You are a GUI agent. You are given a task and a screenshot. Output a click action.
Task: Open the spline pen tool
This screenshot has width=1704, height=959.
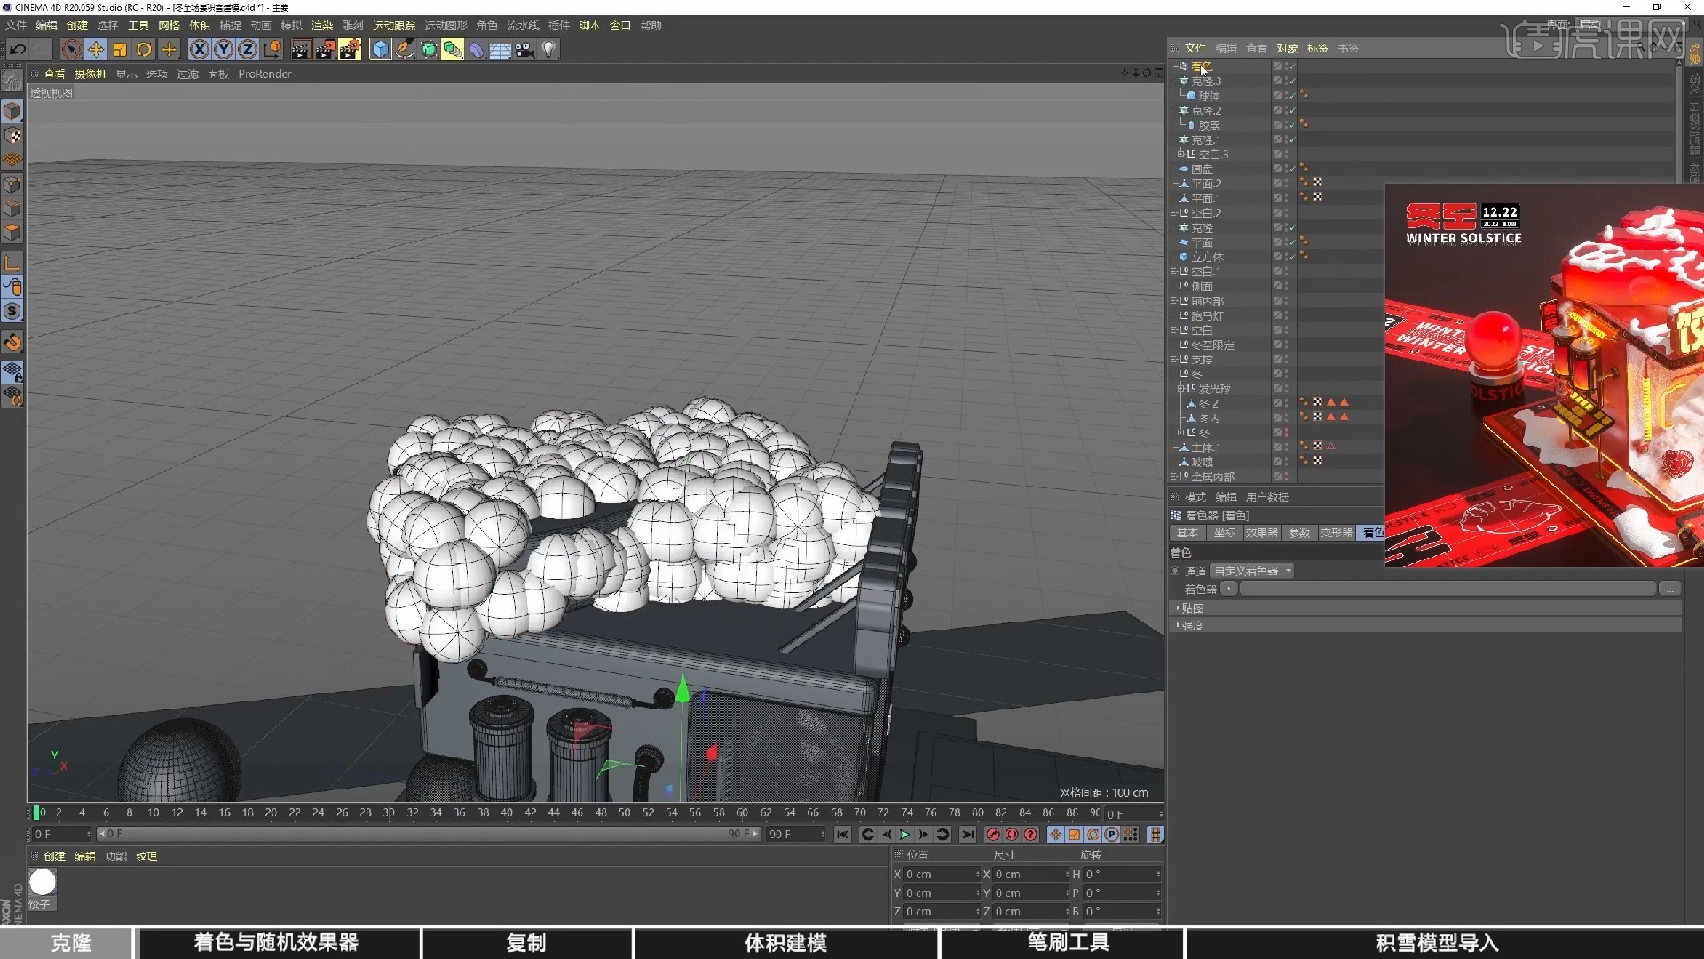(x=405, y=50)
